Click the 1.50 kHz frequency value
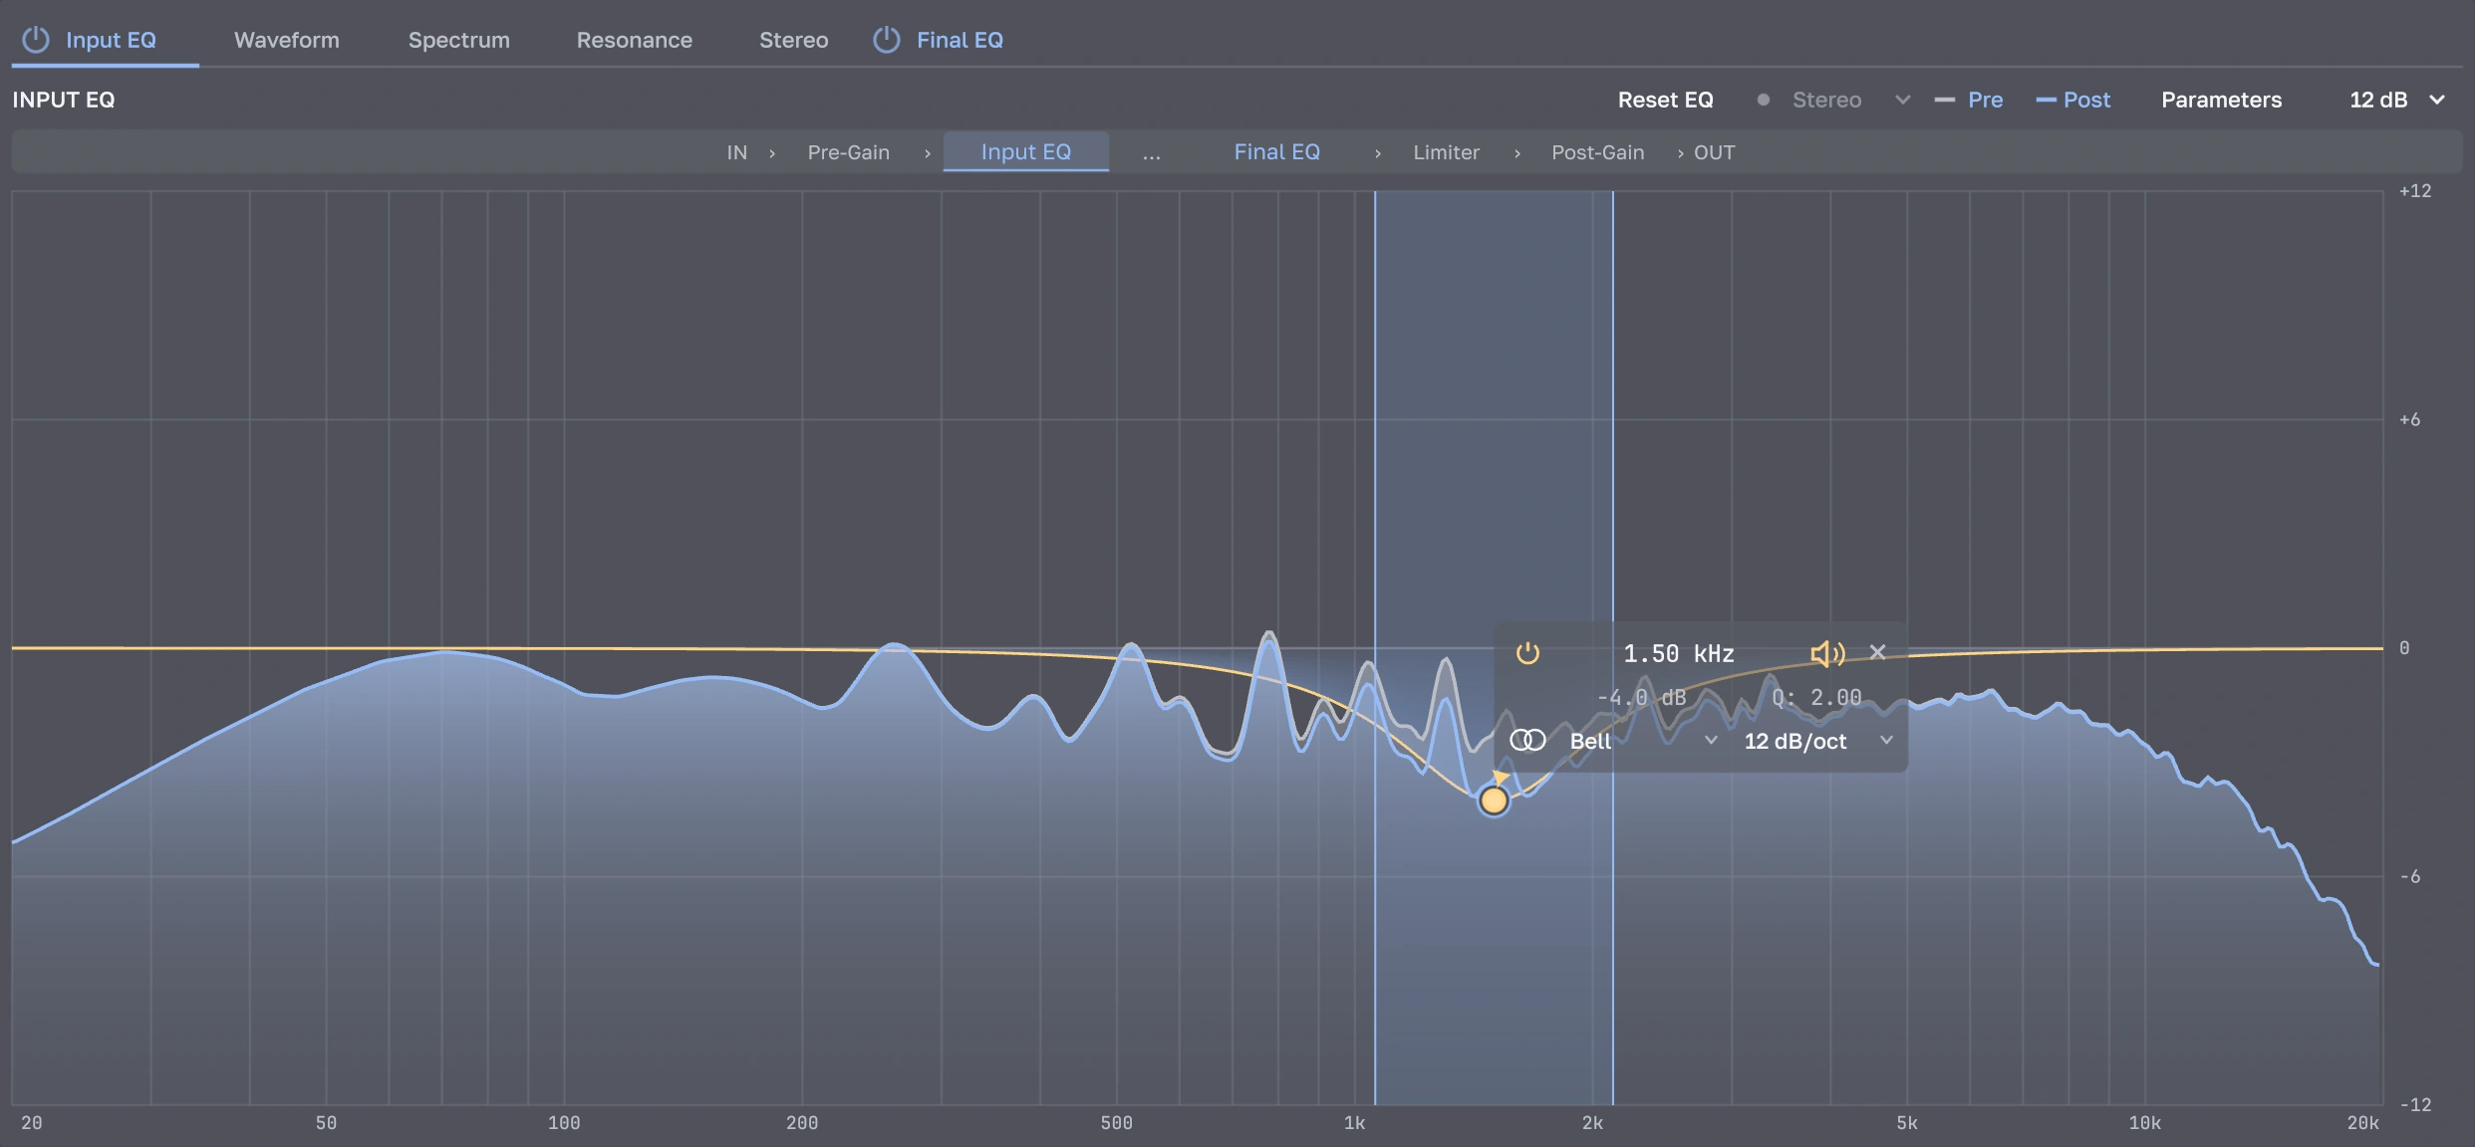The image size is (2475, 1147). [x=1679, y=653]
